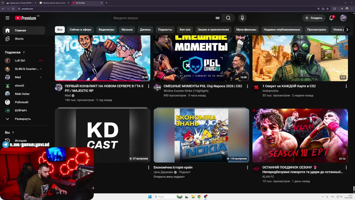Open the hamburger guide menu

pyautogui.click(x=7, y=18)
